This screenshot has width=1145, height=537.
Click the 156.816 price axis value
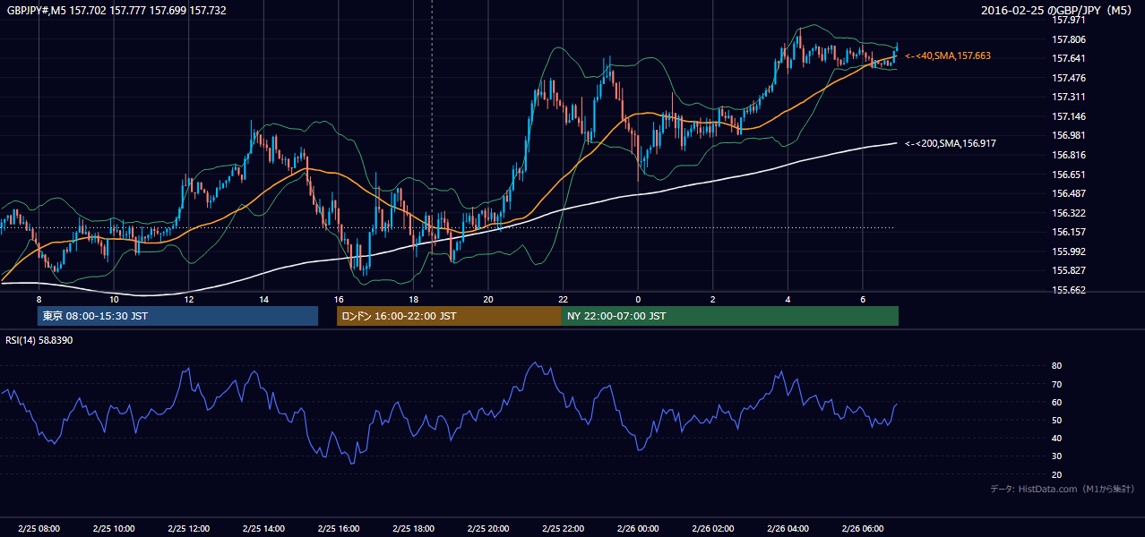1068,155
